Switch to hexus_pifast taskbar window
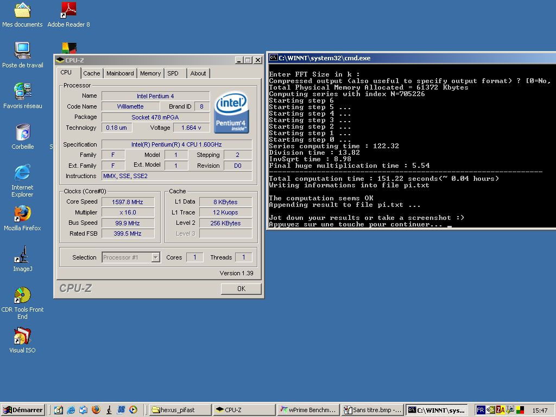 (x=180, y=410)
